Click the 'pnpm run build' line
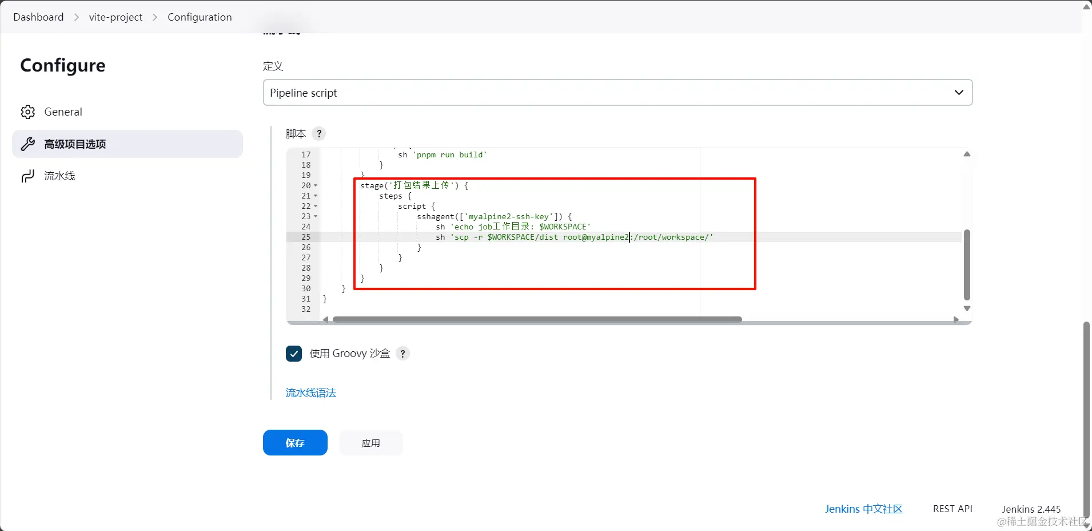Image resolution: width=1092 pixels, height=531 pixels. (x=443, y=154)
